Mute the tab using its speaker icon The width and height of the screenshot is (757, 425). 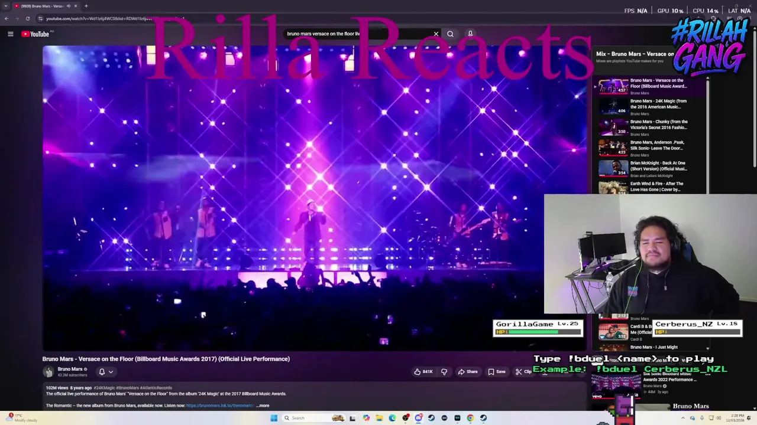click(68, 6)
